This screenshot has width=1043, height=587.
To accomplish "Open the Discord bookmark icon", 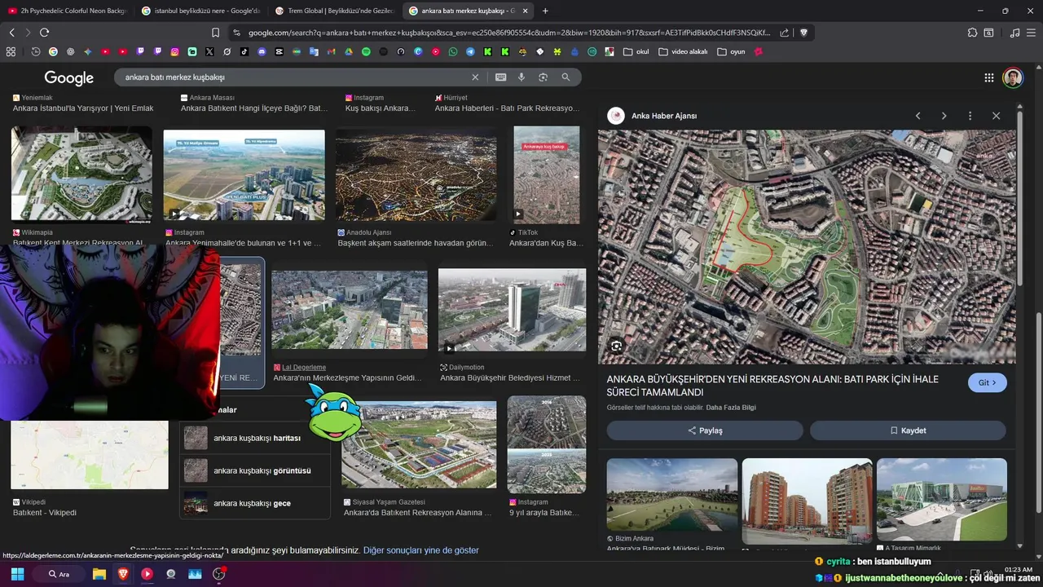I will click(262, 51).
